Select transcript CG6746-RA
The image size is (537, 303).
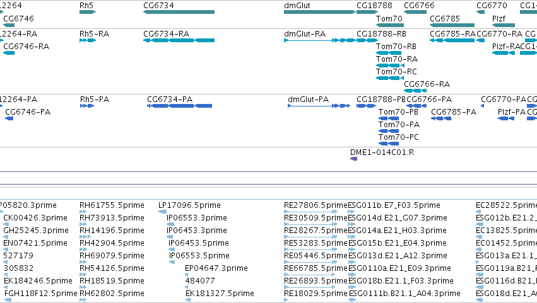click(9, 53)
